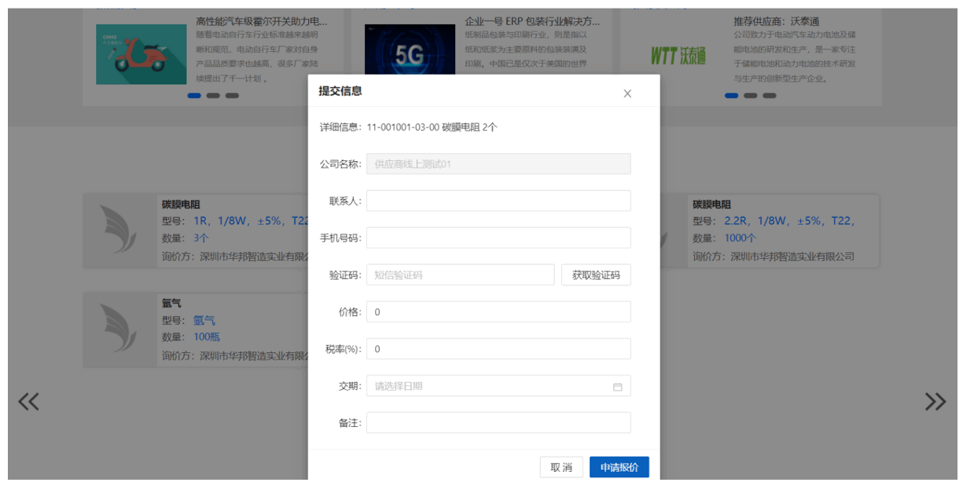Click the 短信验证码 input box
Image resolution: width=963 pixels, height=486 pixels.
click(460, 275)
